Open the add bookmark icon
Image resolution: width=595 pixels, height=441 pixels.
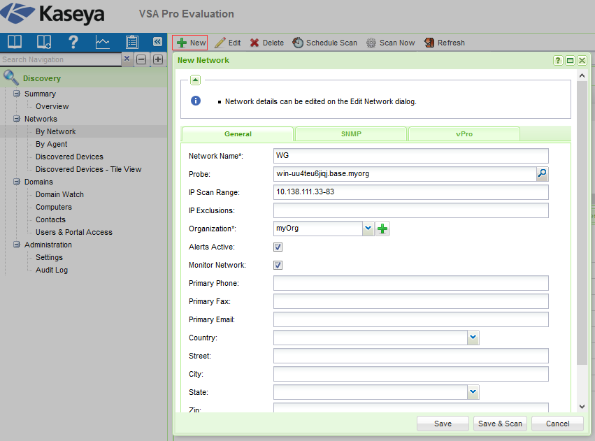[x=43, y=42]
